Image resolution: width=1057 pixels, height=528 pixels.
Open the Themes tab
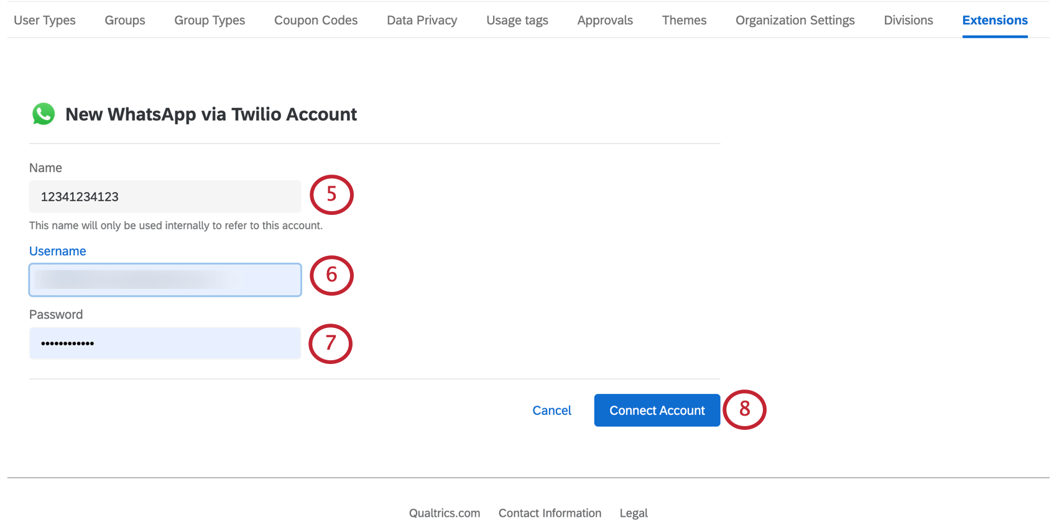coord(684,20)
